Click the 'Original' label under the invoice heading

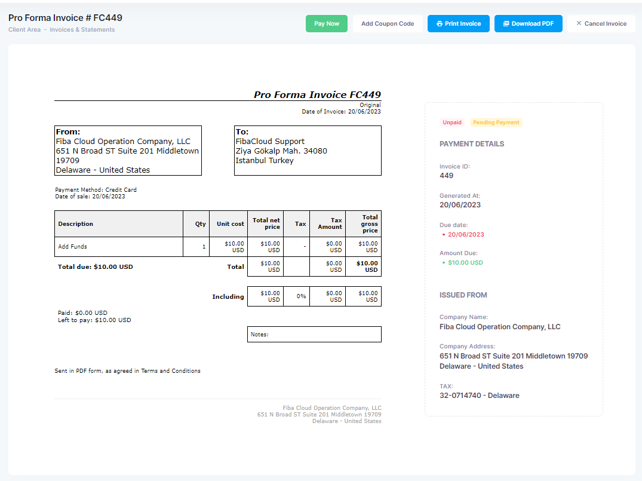point(370,105)
